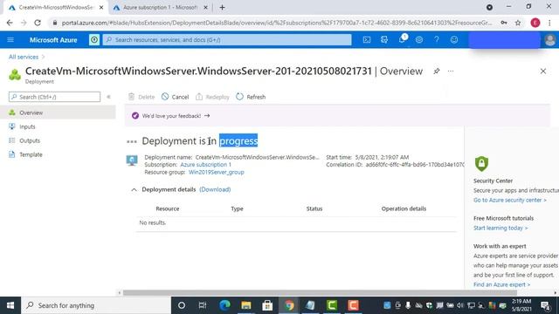This screenshot has width=559, height=314.
Task: Open the Win2019Server_group resource group link
Action: pos(217,172)
